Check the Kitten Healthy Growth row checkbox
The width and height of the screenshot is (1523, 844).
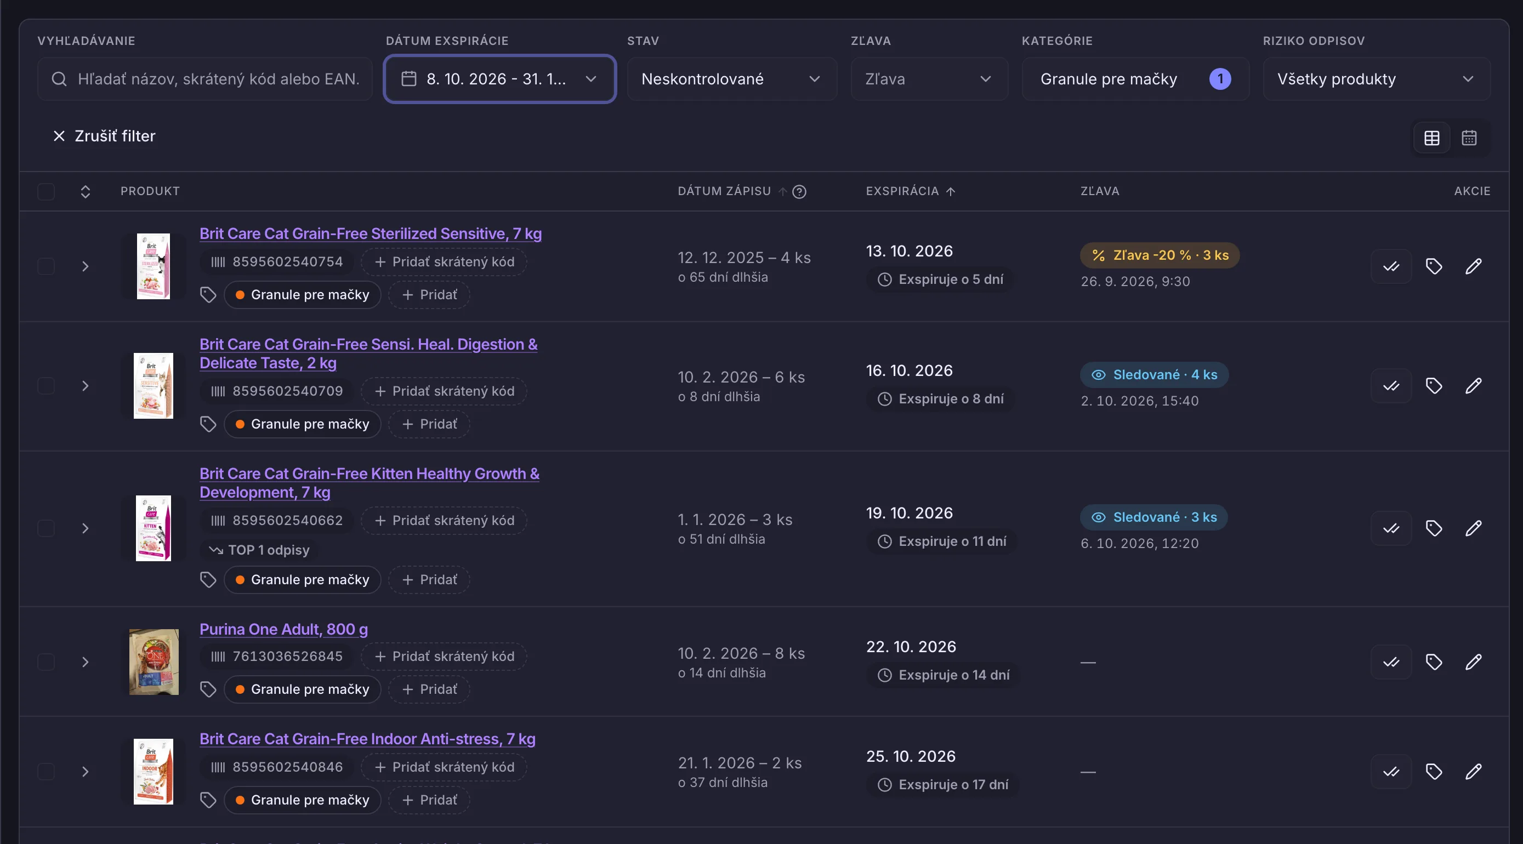click(46, 528)
